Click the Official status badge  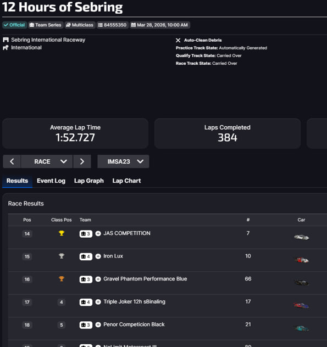tap(14, 25)
